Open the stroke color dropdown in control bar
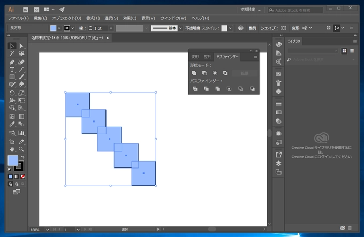 click(x=73, y=28)
